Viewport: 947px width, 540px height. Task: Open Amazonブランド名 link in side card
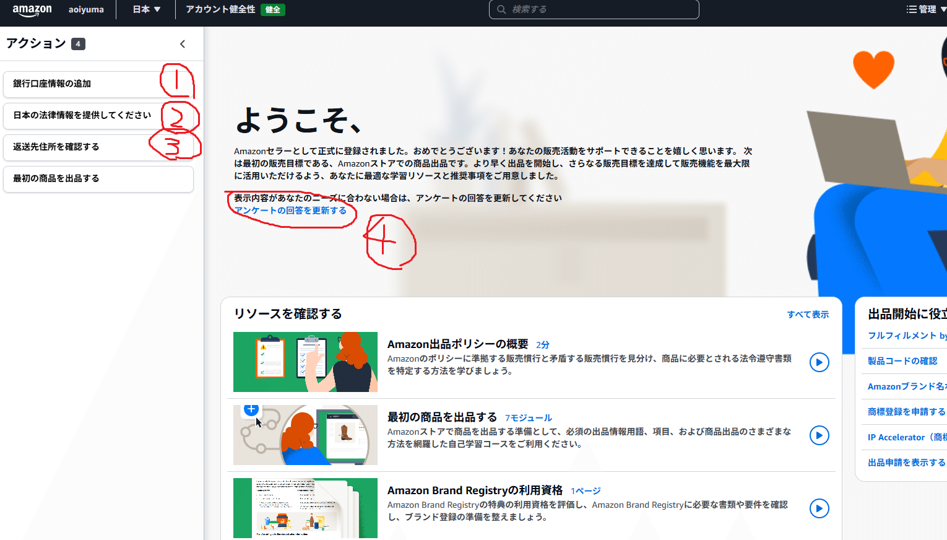coord(907,386)
